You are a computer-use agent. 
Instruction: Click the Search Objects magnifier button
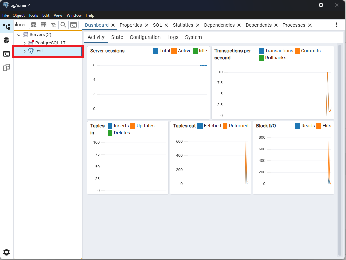63,25
